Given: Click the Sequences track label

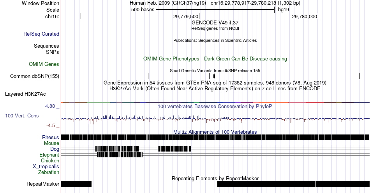Looking at the screenshot, I should click(46, 46).
